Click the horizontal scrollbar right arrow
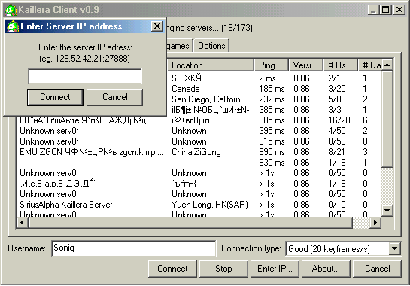The image size is (410, 286). point(375,223)
